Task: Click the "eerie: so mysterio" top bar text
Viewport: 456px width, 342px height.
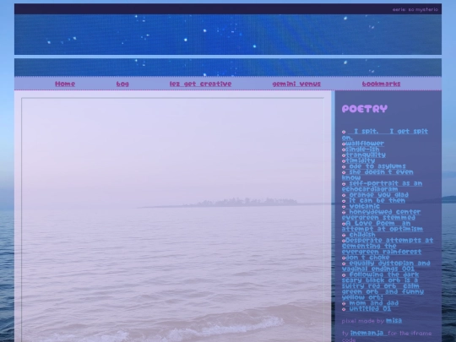Action: pos(415,9)
